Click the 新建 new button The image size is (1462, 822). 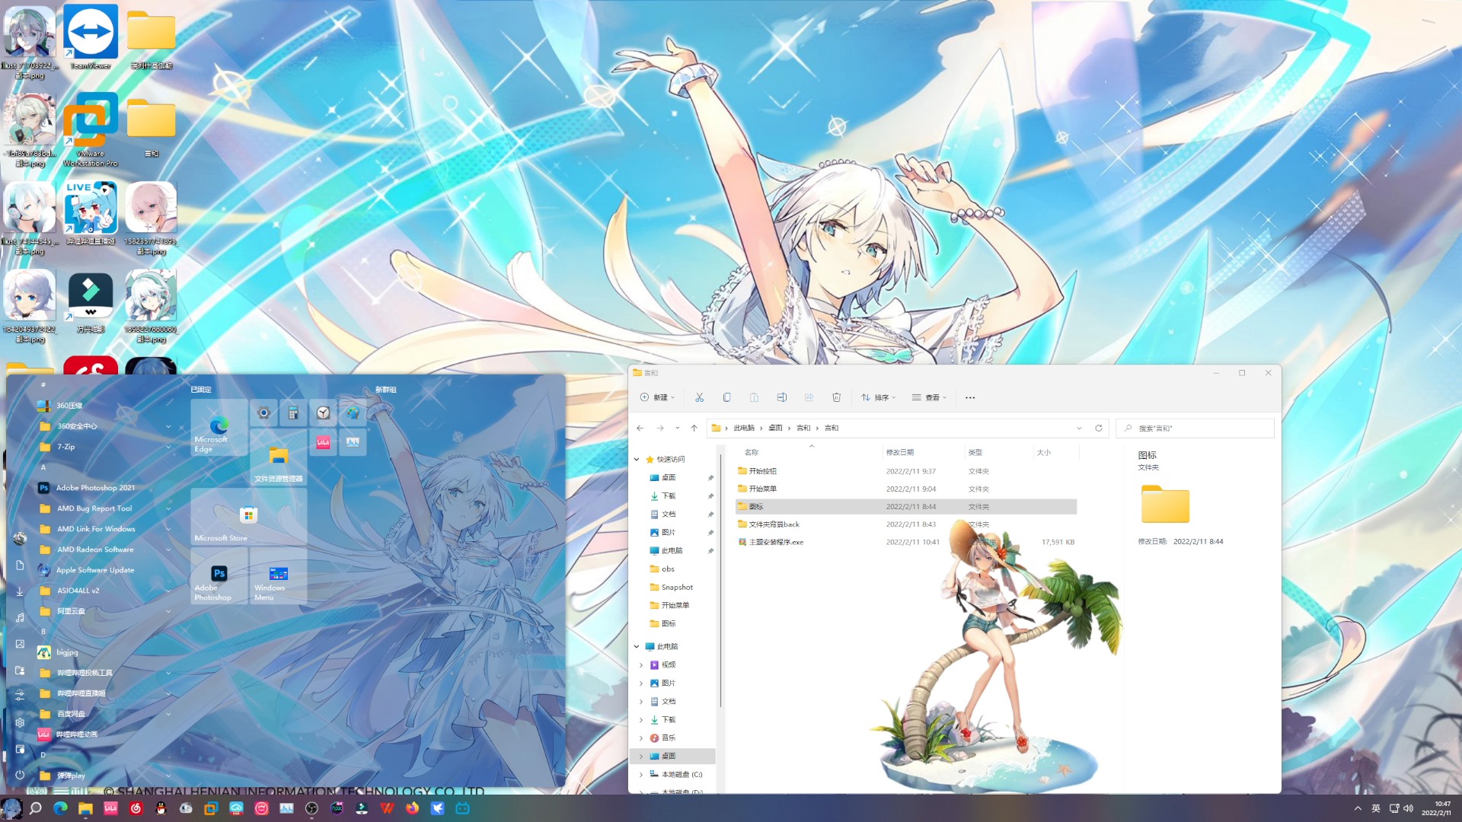(657, 397)
